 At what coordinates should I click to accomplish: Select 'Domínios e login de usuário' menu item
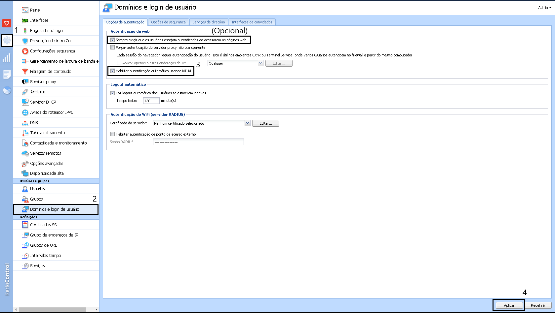[56, 209]
